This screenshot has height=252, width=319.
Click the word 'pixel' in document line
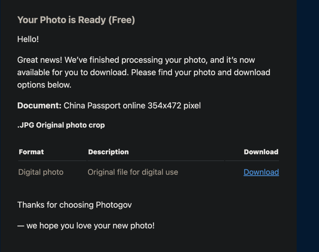(192, 106)
